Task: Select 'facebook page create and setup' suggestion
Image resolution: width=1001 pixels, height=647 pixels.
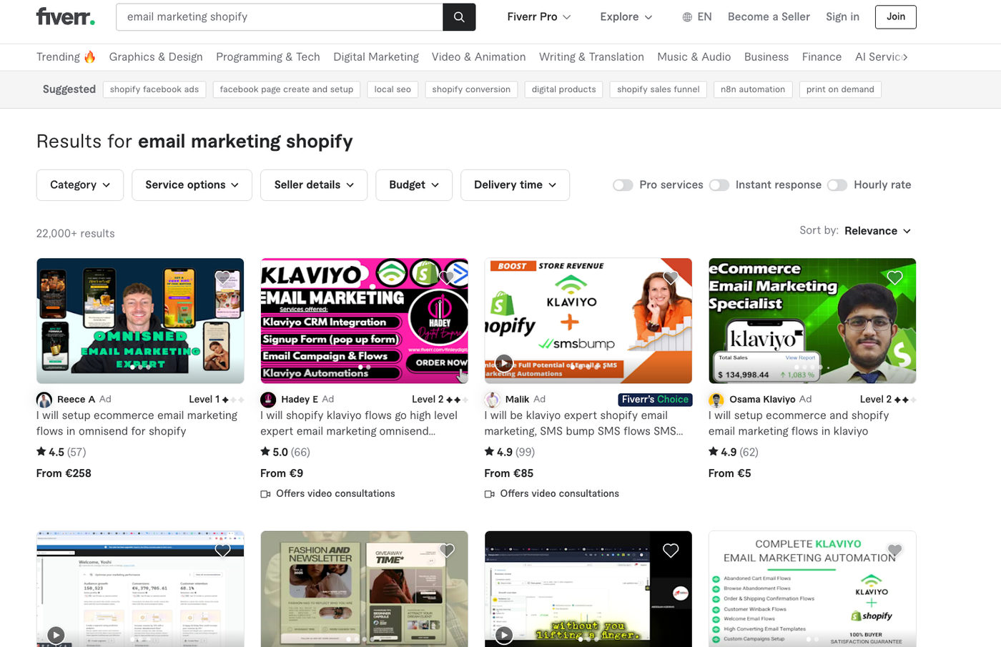Action: point(287,89)
